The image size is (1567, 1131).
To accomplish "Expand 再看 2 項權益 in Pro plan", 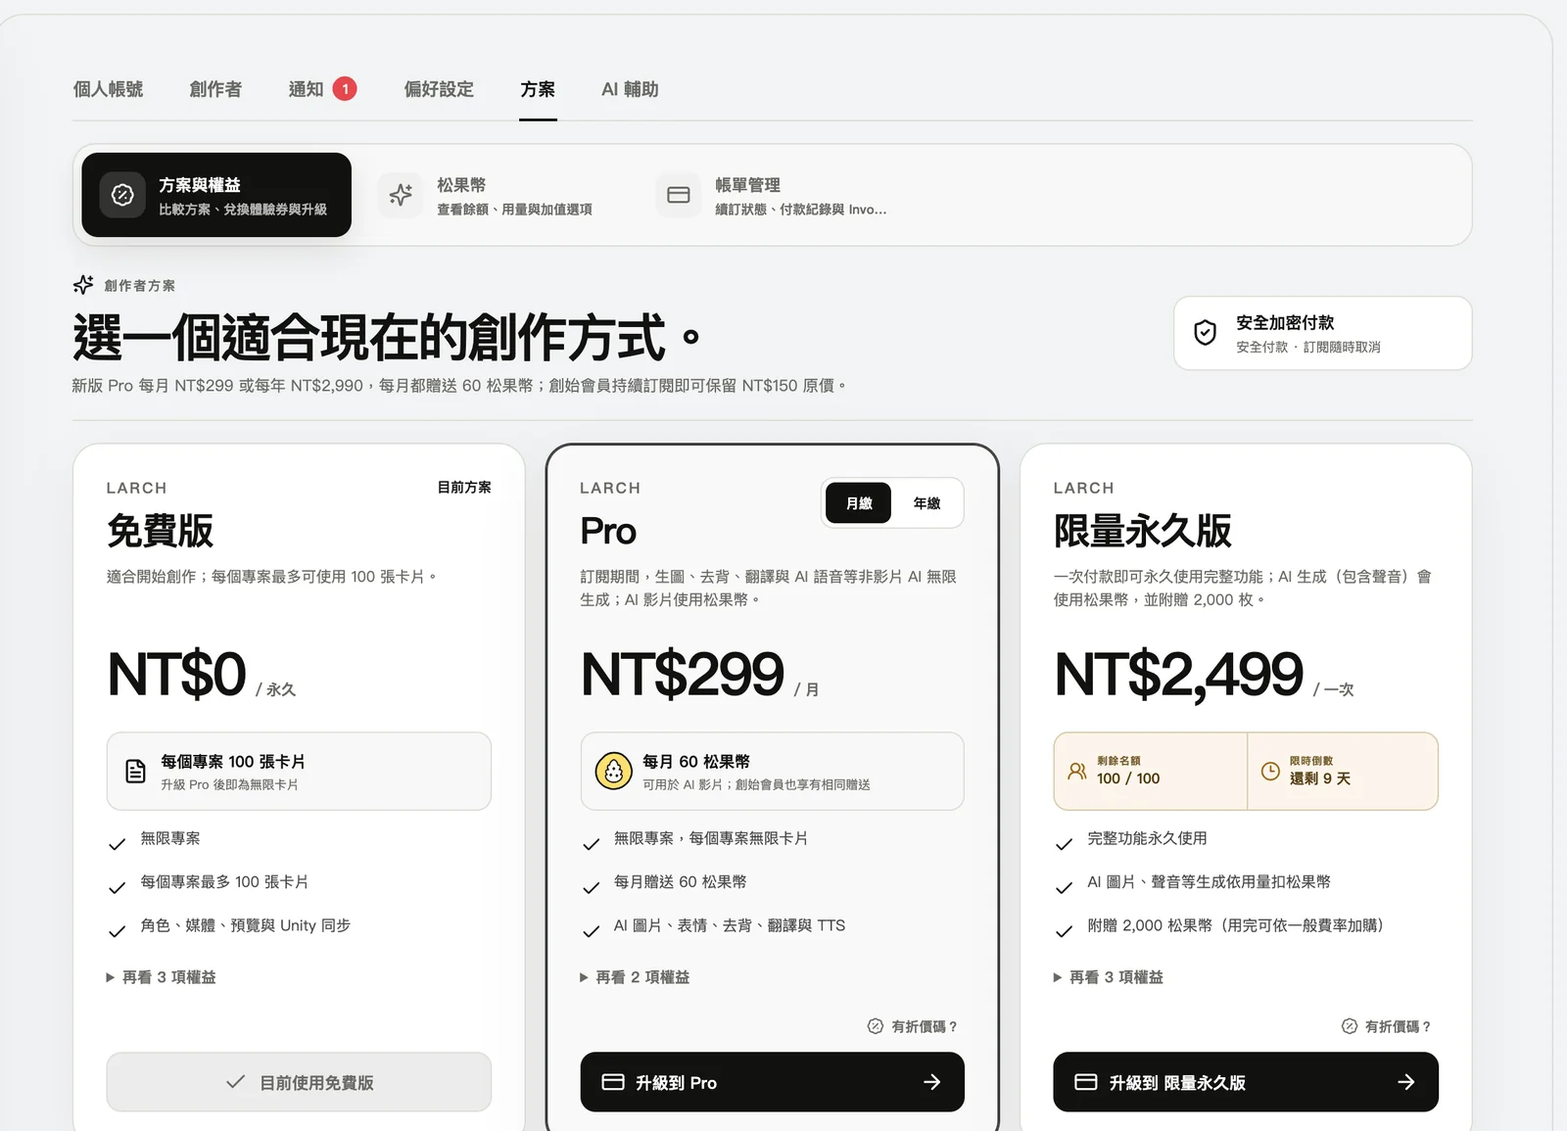I will click(x=635, y=977).
